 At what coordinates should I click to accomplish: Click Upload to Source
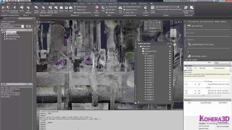click(x=130, y=10)
